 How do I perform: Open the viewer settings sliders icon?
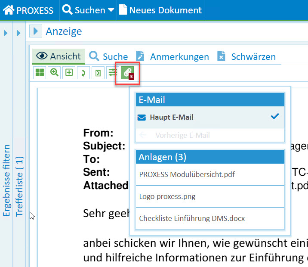pyautogui.click(x=113, y=73)
